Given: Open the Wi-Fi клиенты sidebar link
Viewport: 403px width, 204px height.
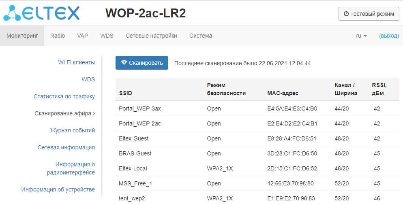Looking at the screenshot, I should tap(77, 62).
